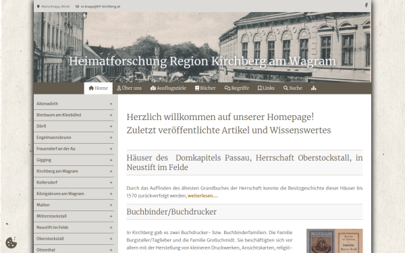405x253 pixels.
Task: Open Neustift im Felde sidebar entry
Action: [53, 227]
